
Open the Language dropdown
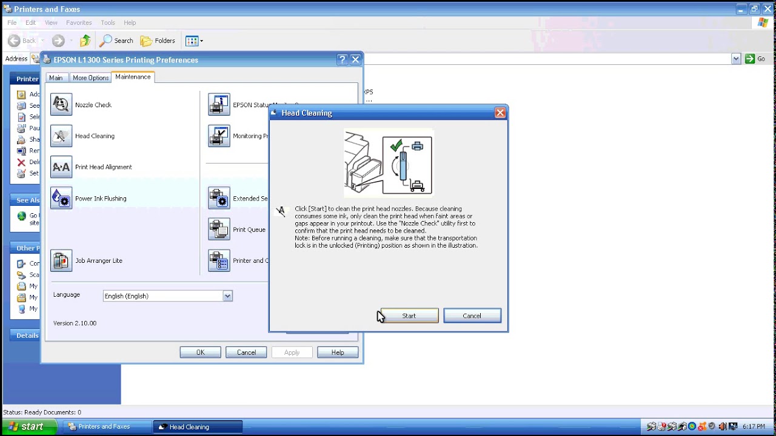pyautogui.click(x=167, y=296)
